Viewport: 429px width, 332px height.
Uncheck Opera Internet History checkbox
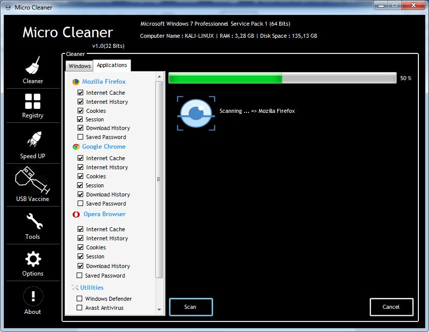[x=81, y=238]
